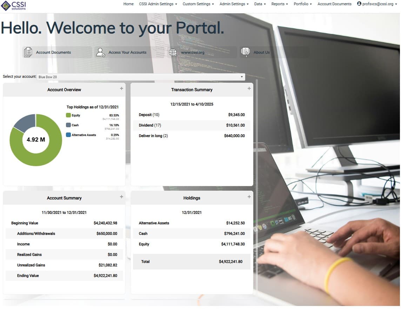401x313 pixels.
Task: Click the About Us contact-card icon
Action: click(245, 52)
